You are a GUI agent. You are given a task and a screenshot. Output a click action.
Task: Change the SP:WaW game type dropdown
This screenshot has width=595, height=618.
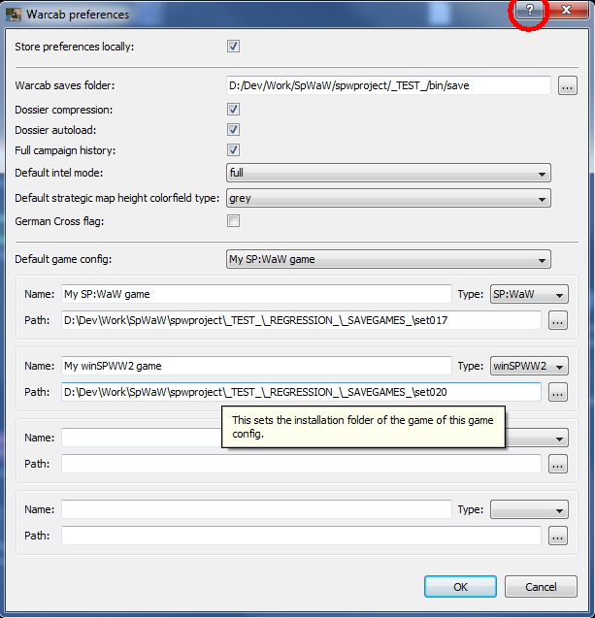(529, 294)
